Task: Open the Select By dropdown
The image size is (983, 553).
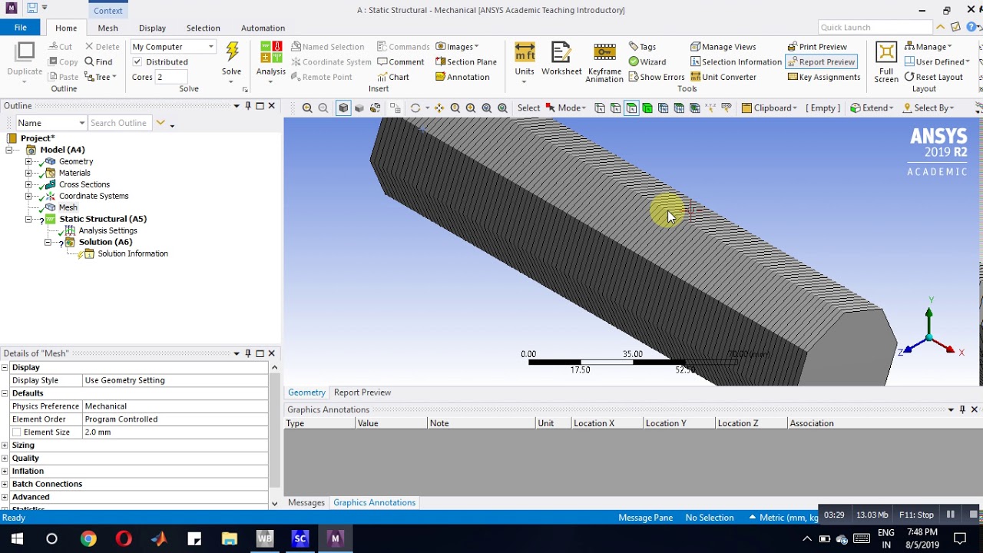Action: click(929, 108)
